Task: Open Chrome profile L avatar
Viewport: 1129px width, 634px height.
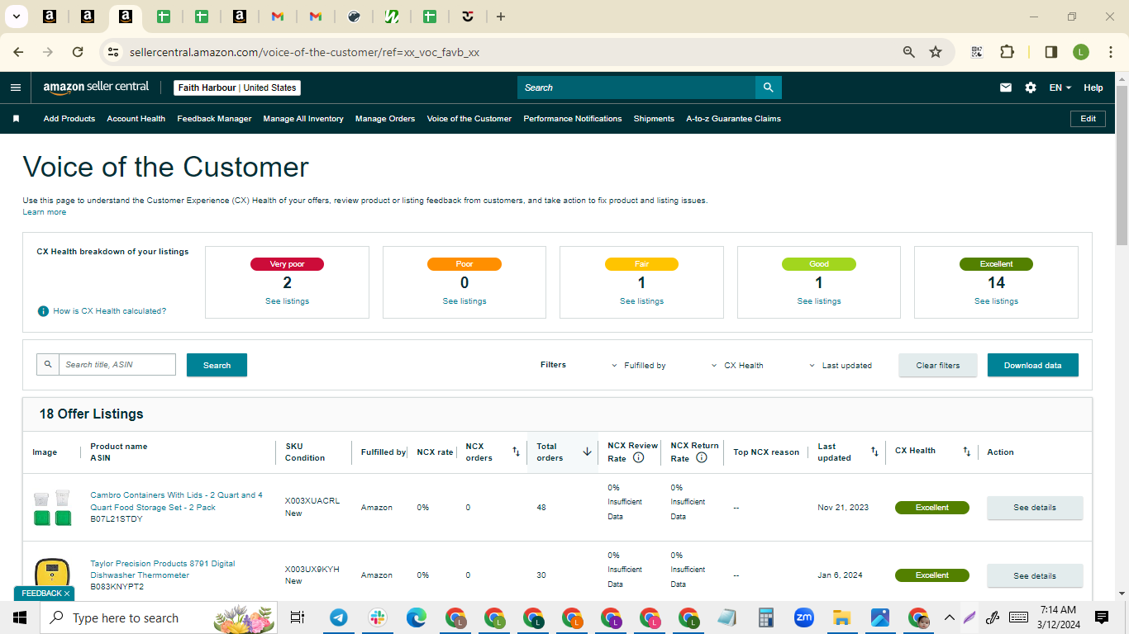Action: click(x=1081, y=52)
